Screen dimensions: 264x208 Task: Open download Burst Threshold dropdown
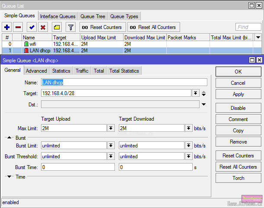click(188, 156)
